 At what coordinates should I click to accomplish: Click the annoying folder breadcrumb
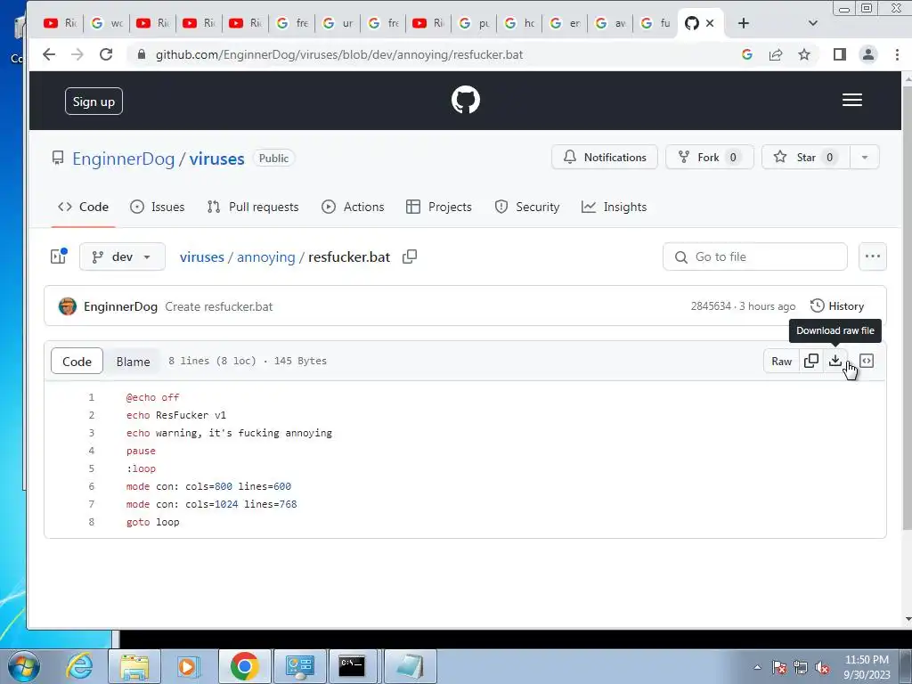point(265,257)
